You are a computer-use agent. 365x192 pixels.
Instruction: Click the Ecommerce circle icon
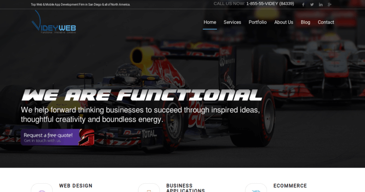coord(256,189)
